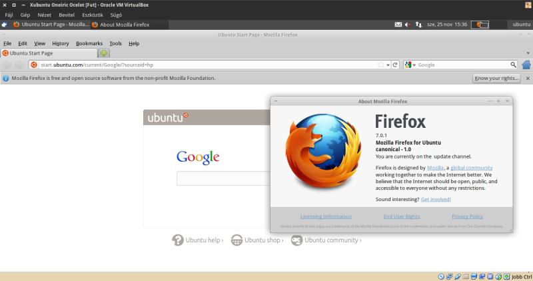
Task: Open Privacy Policy link
Action: coord(467,216)
